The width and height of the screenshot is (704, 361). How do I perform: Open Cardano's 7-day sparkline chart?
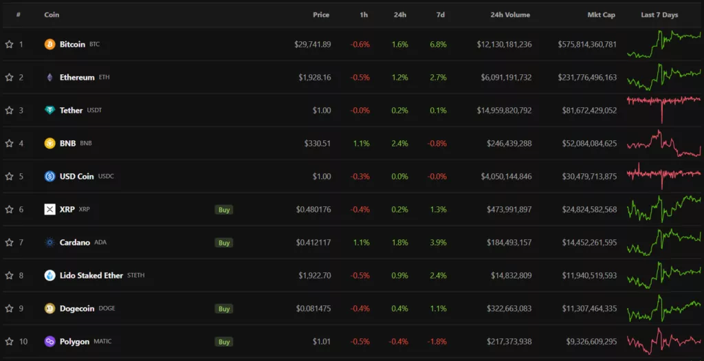coord(664,243)
